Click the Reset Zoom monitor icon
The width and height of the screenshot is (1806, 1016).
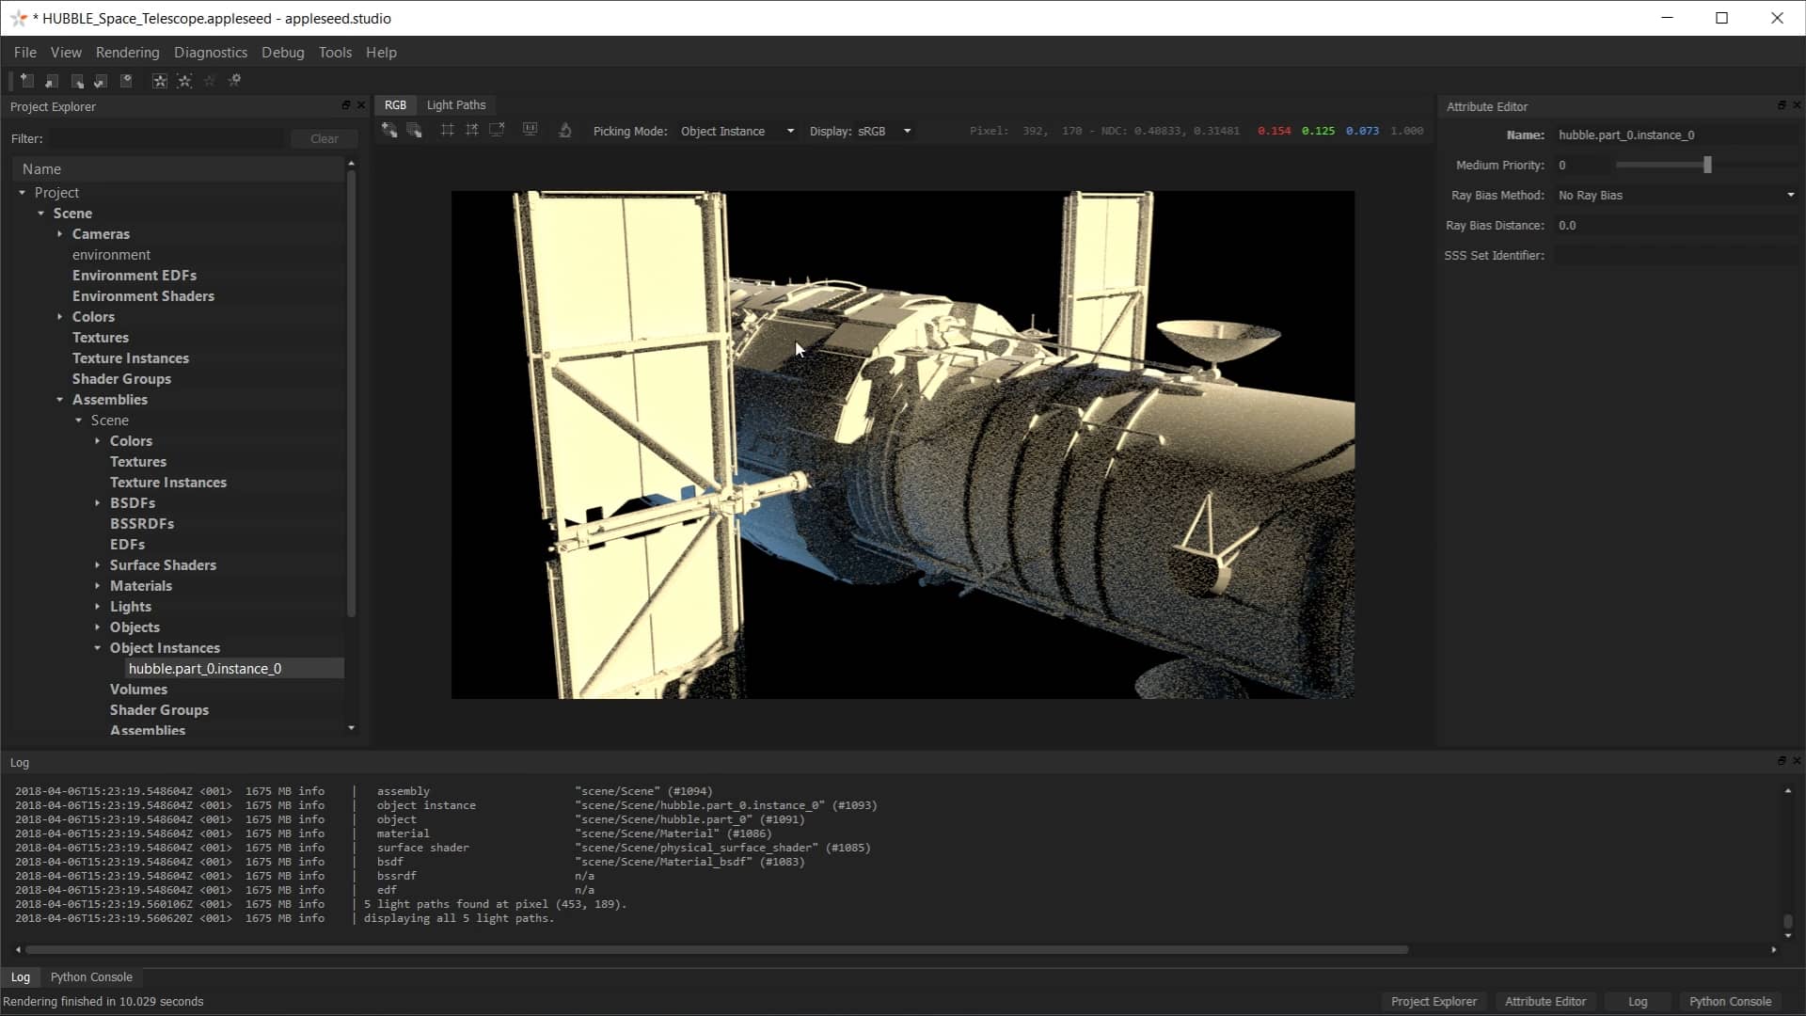tap(531, 131)
